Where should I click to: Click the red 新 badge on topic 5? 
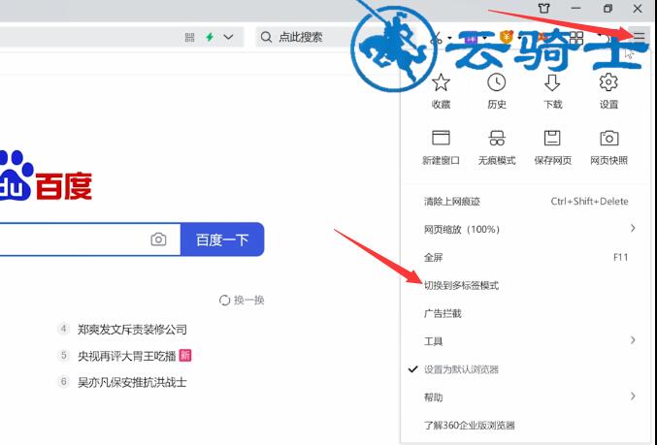click(184, 356)
